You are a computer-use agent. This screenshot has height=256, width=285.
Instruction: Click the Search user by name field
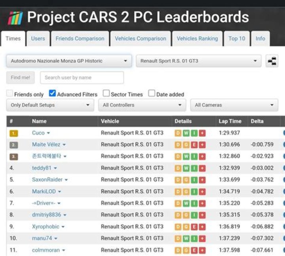click(82, 78)
